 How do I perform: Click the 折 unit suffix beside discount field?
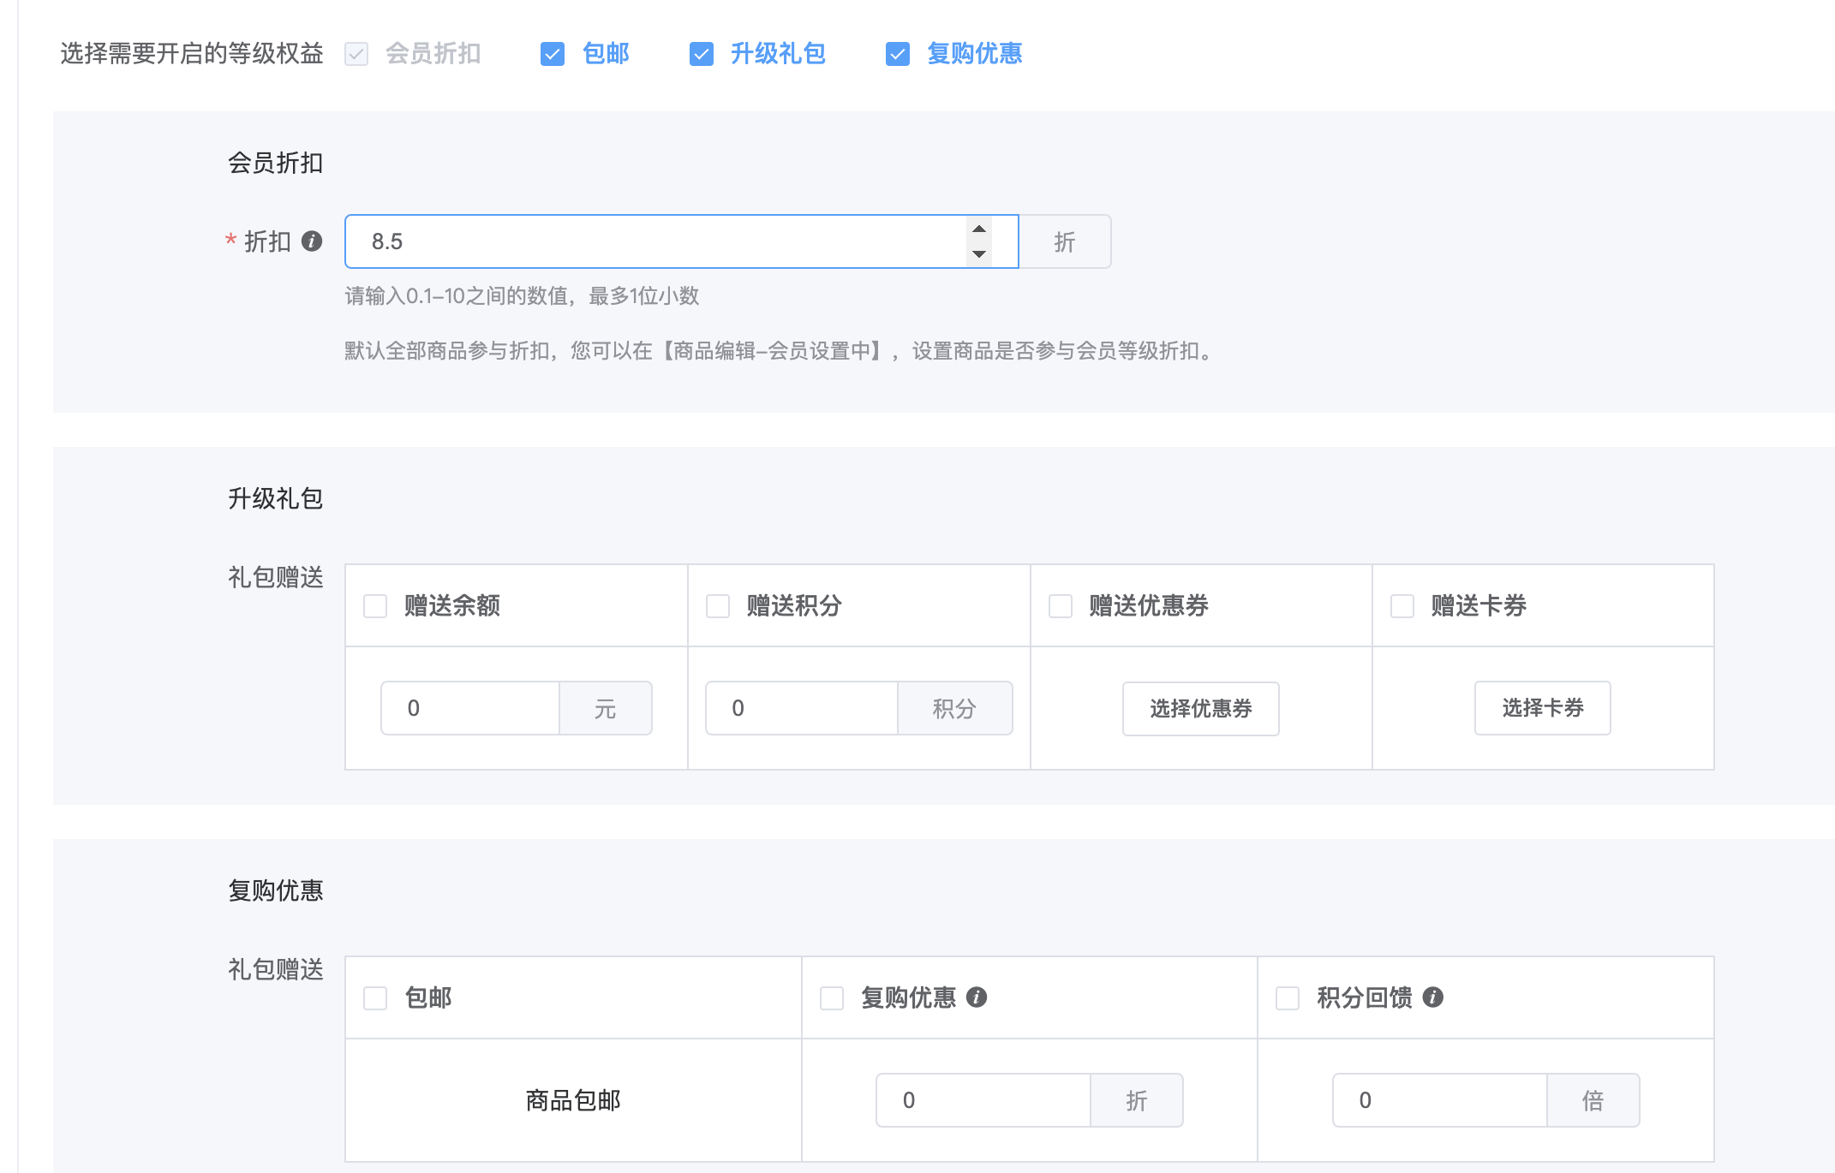pyautogui.click(x=1065, y=241)
